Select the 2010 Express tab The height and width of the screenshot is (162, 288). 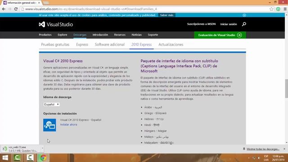141,45
